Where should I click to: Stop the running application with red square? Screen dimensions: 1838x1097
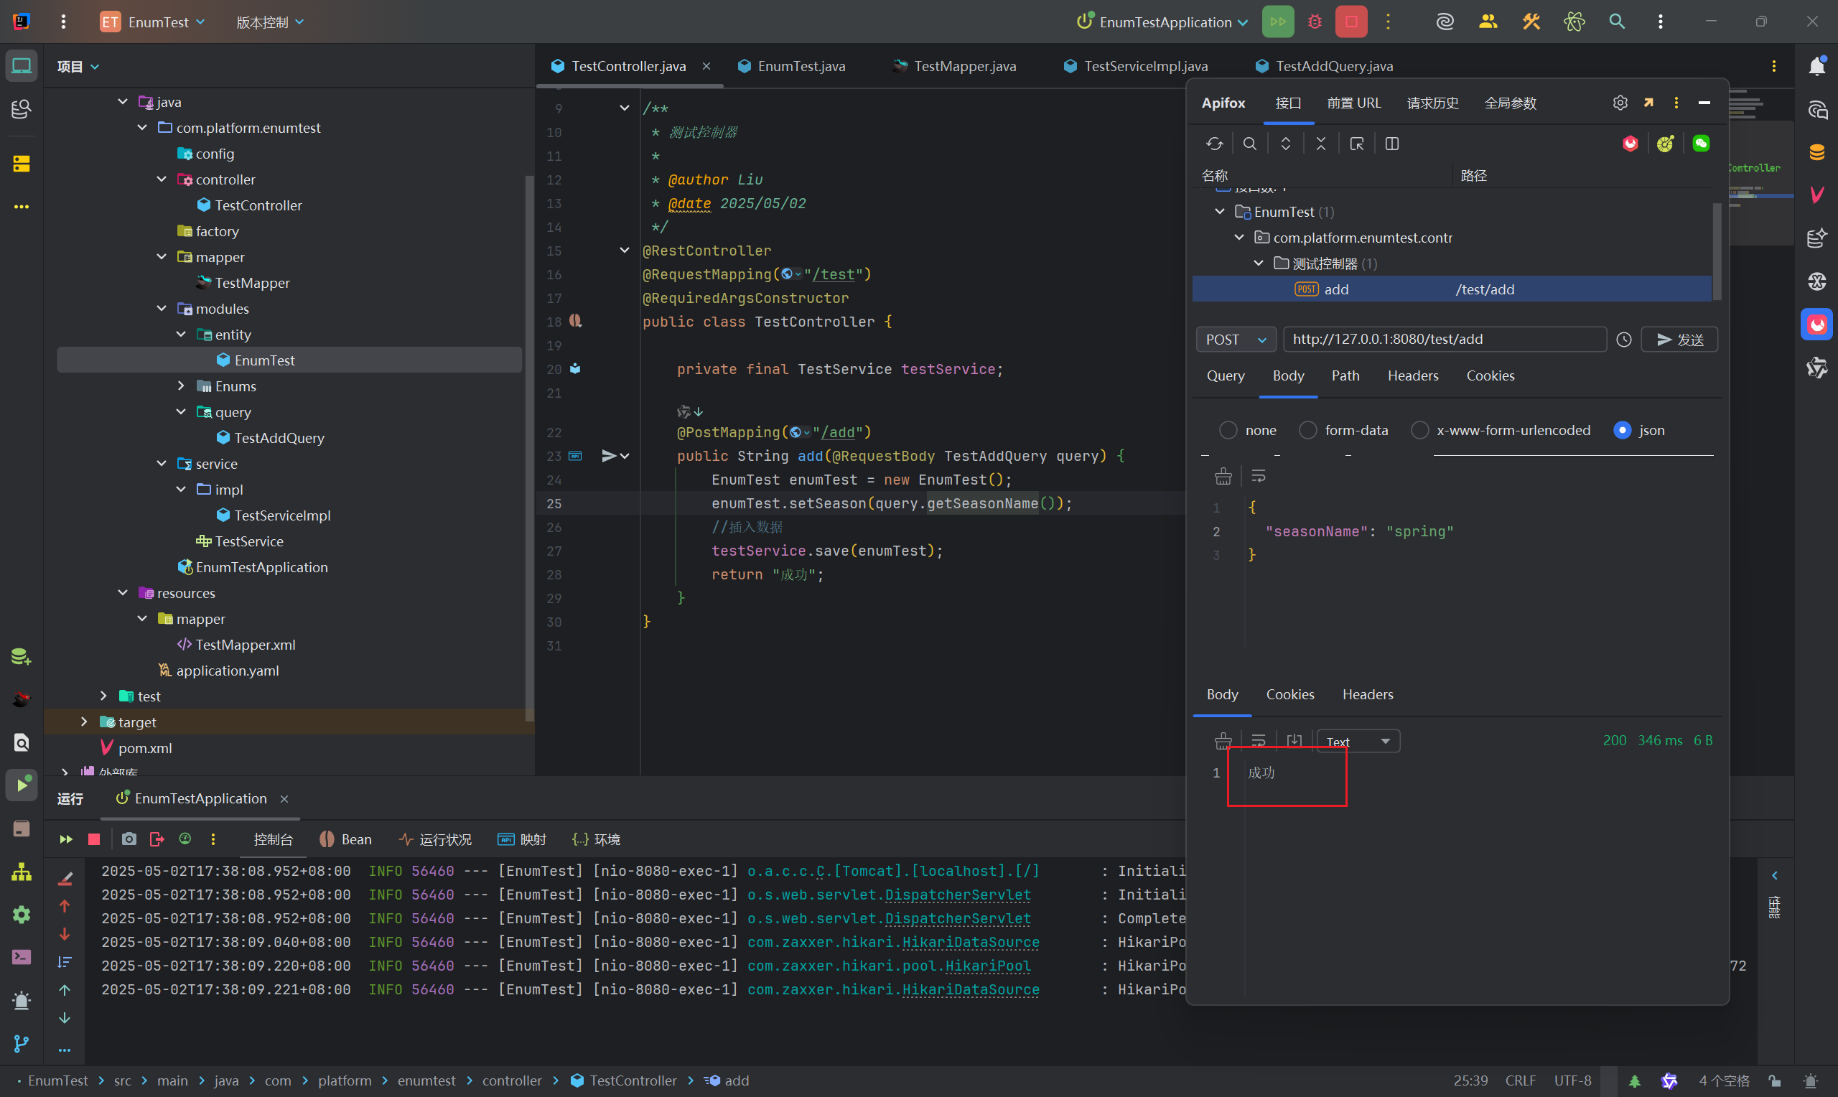1351,22
